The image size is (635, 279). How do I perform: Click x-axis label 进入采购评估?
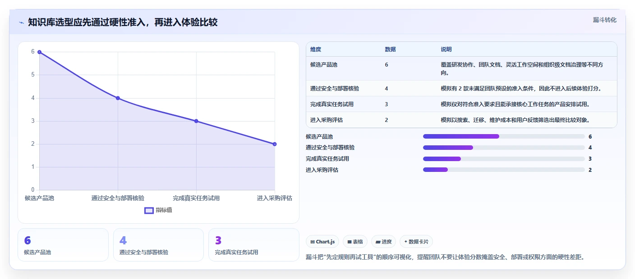pyautogui.click(x=275, y=198)
